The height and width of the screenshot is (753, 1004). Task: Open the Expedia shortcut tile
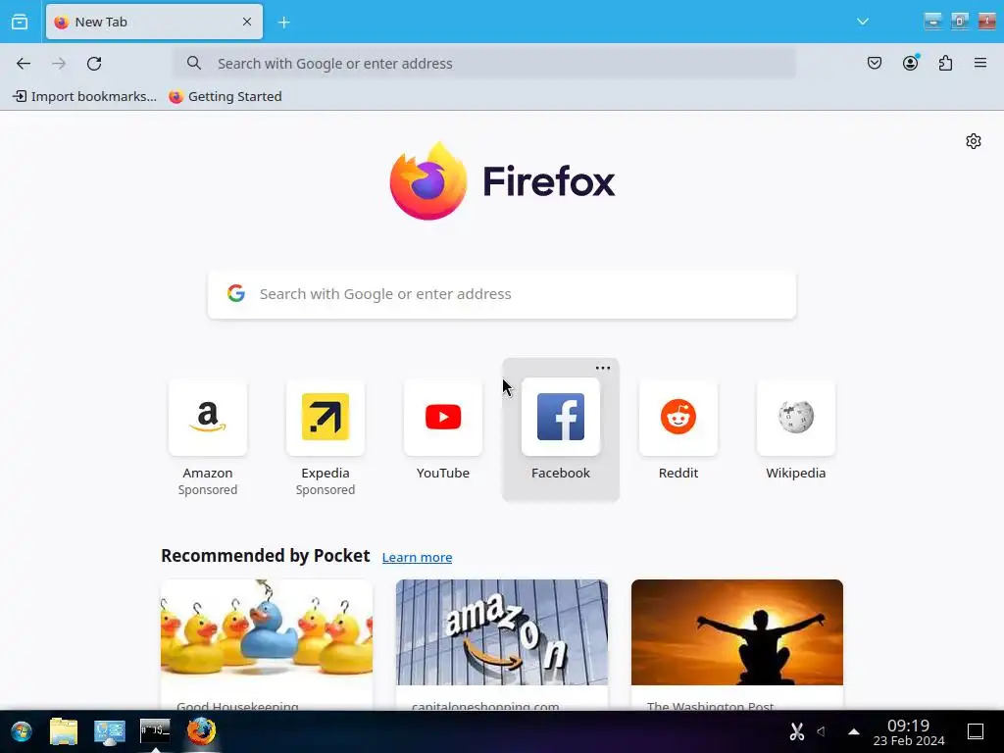(x=326, y=418)
